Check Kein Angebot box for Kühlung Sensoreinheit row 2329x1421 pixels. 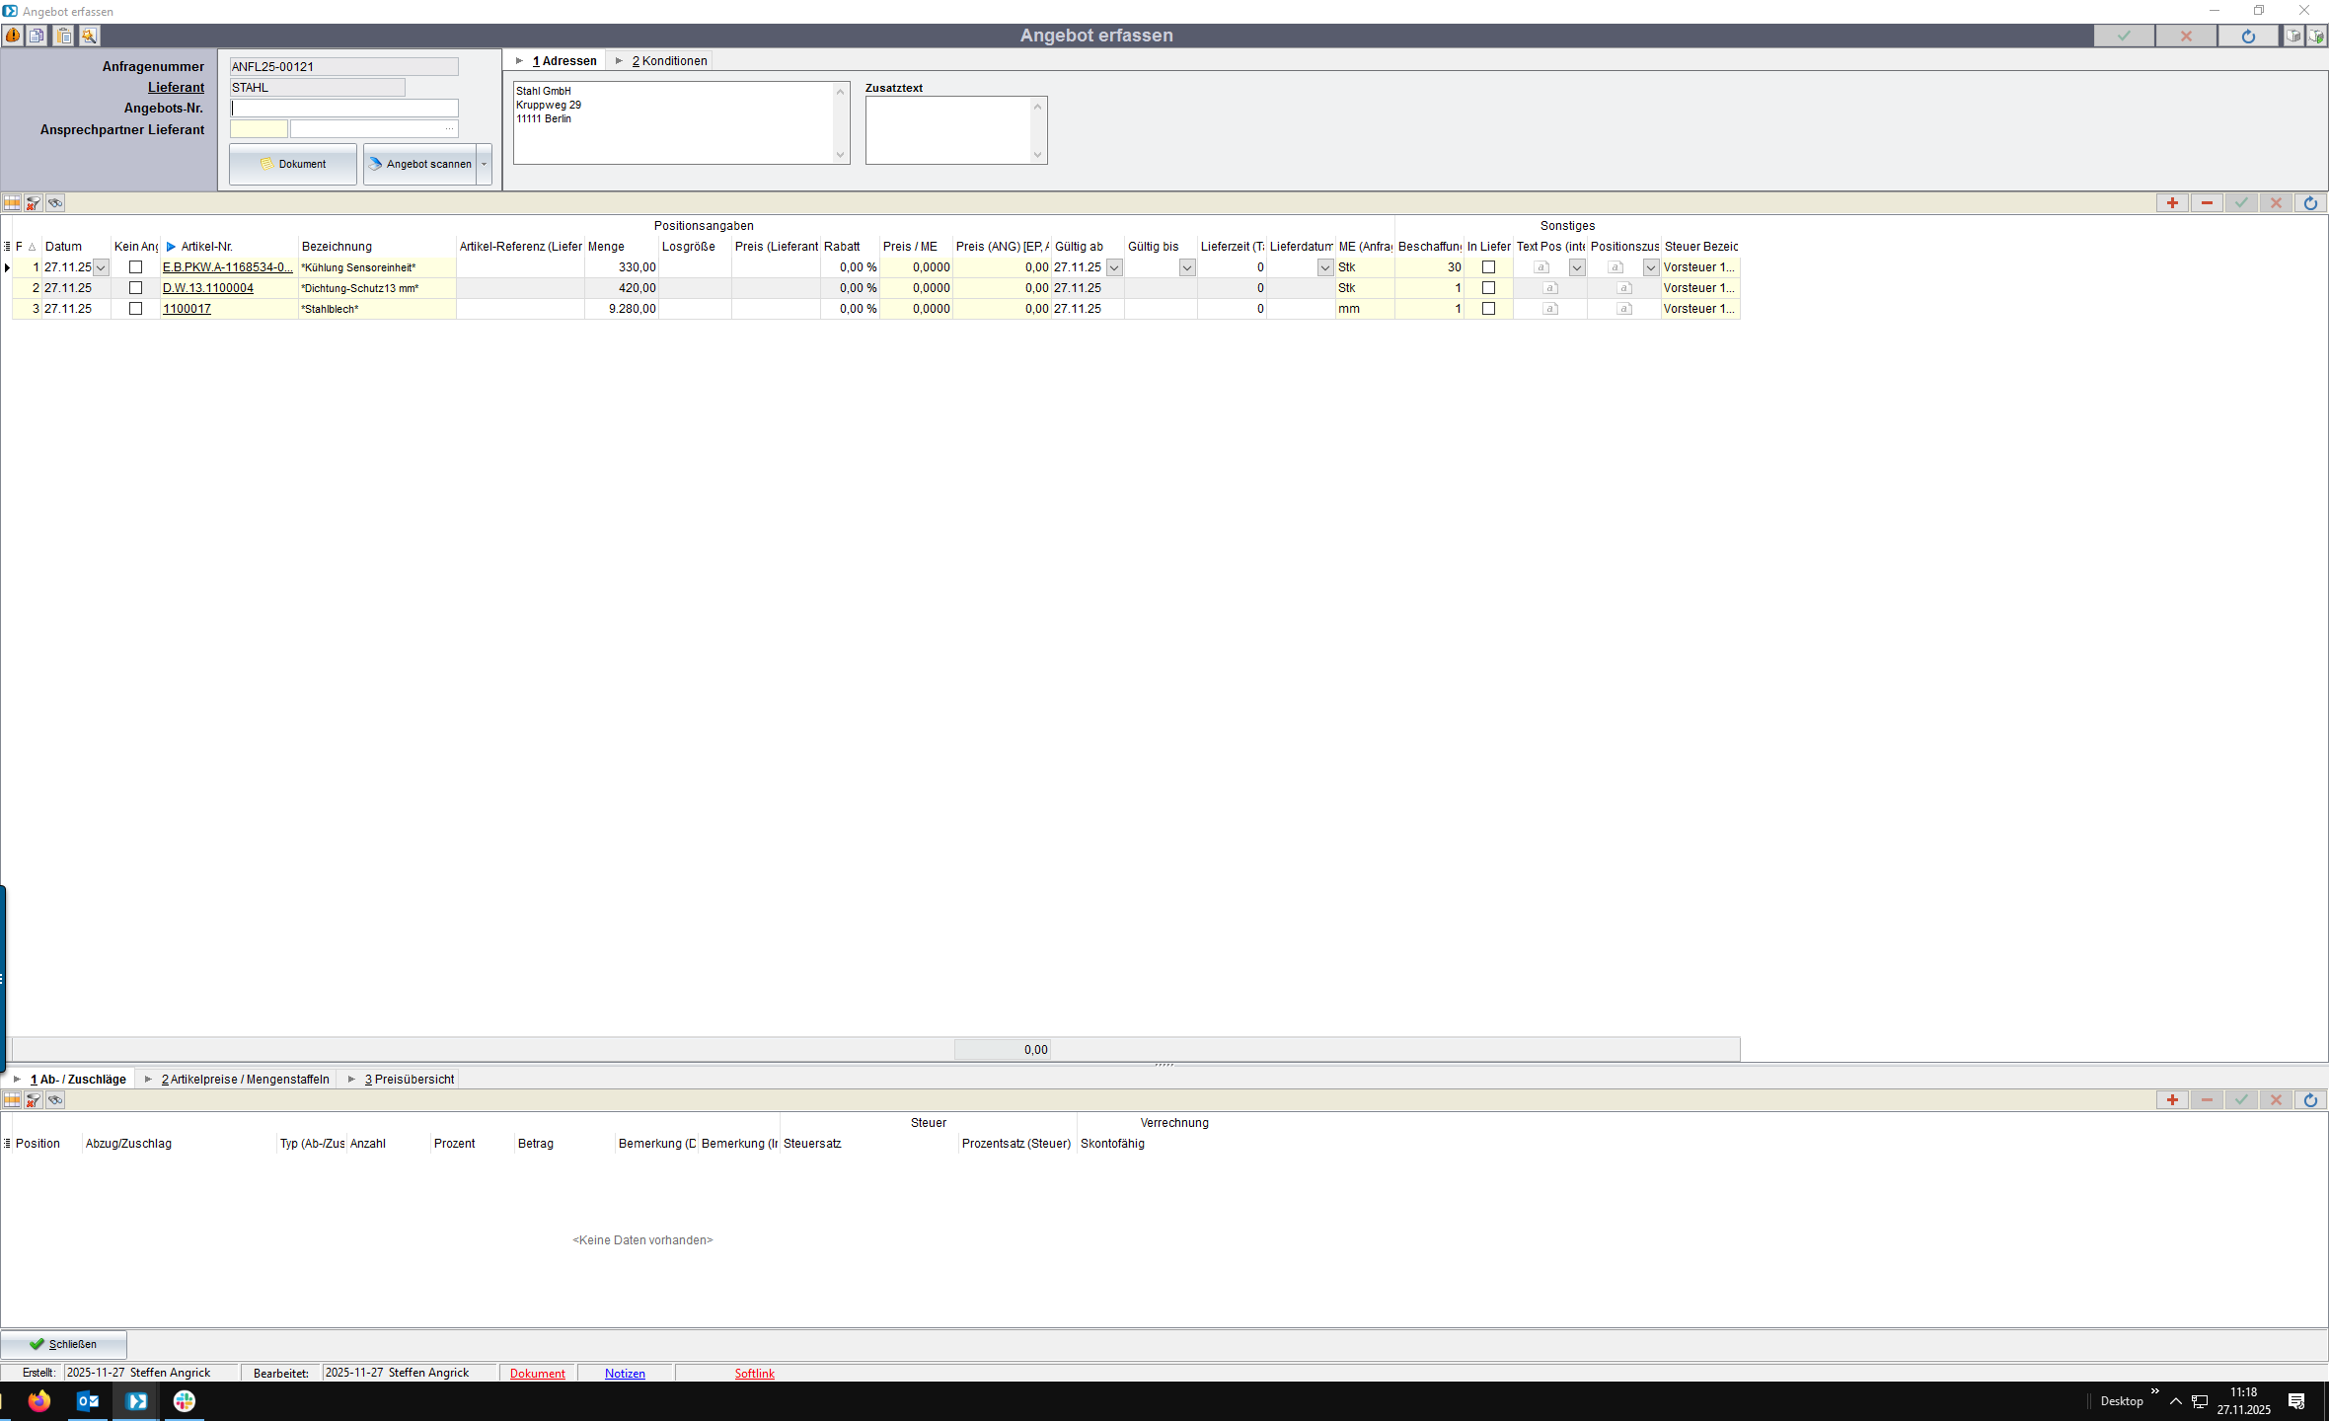point(136,267)
